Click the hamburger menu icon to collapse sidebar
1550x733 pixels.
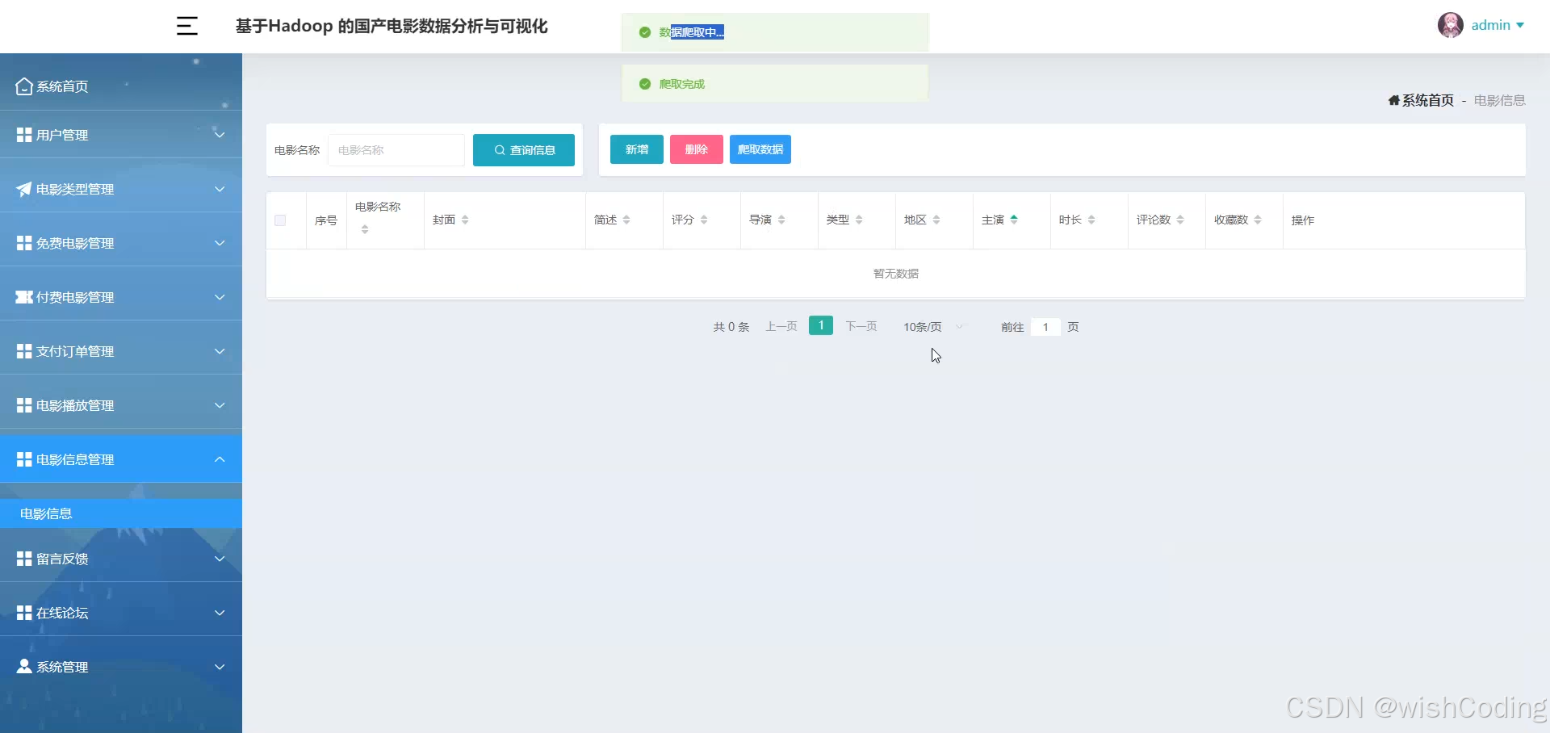pyautogui.click(x=187, y=26)
